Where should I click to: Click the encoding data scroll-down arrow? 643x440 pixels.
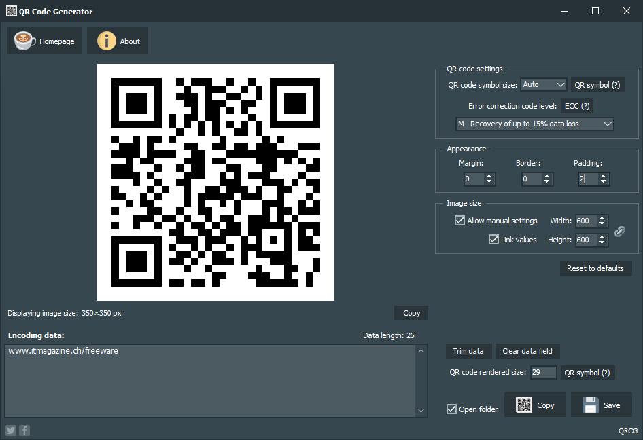click(x=421, y=410)
